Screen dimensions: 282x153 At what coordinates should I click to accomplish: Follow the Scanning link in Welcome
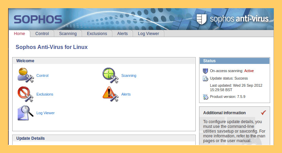point(129,75)
